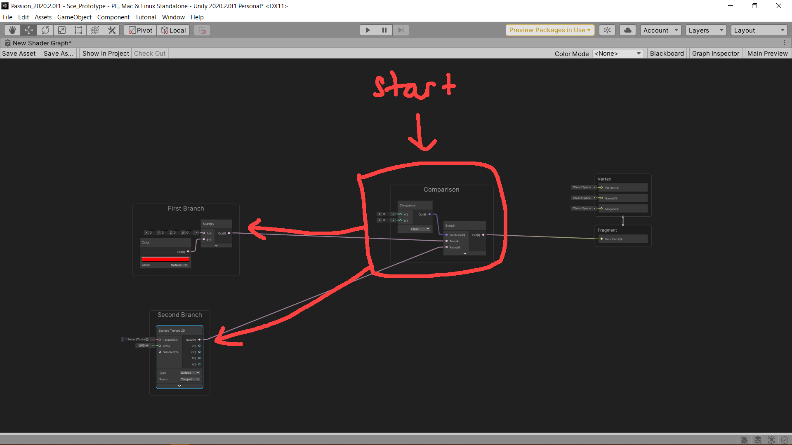Image resolution: width=792 pixels, height=445 pixels.
Task: Select the Move tool
Action: 28,30
